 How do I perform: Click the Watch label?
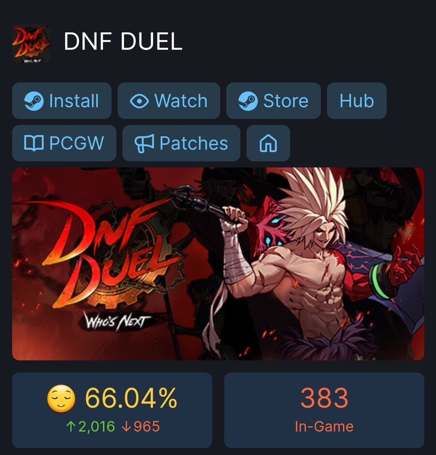coord(181,101)
